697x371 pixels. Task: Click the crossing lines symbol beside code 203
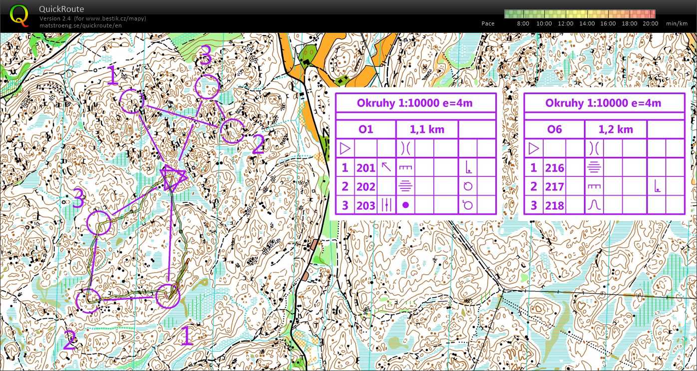pos(386,205)
